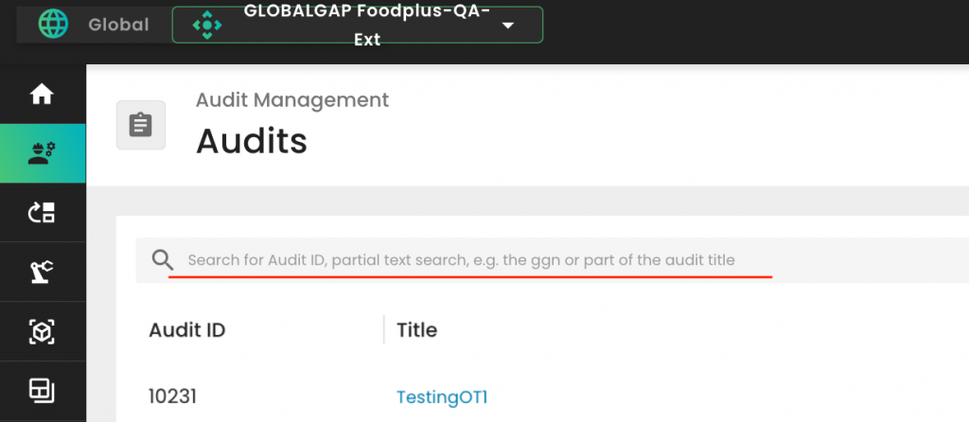The width and height of the screenshot is (969, 422).
Task: Click the Global label in top bar
Action: coord(118,25)
